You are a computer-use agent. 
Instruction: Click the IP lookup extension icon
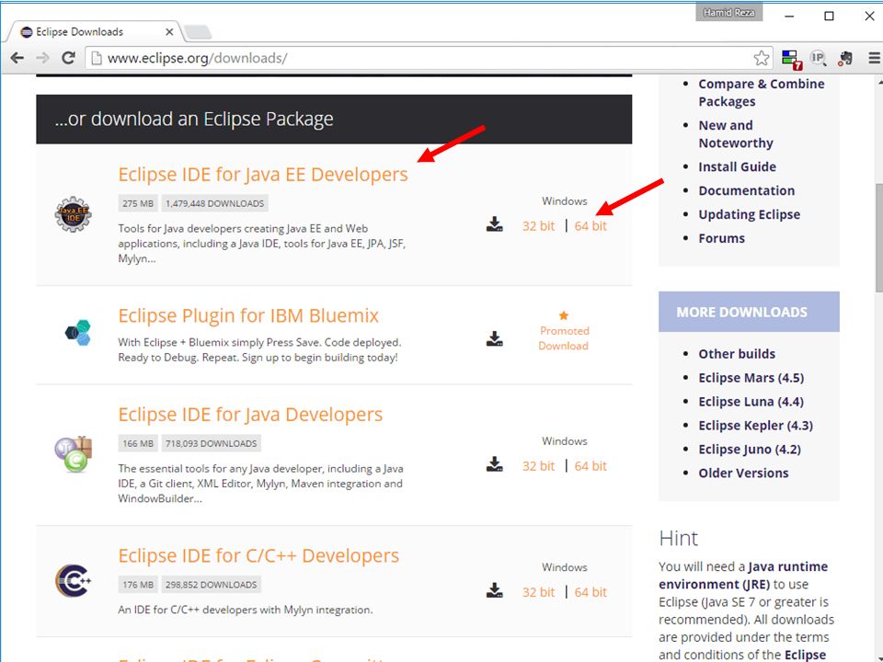tap(819, 57)
